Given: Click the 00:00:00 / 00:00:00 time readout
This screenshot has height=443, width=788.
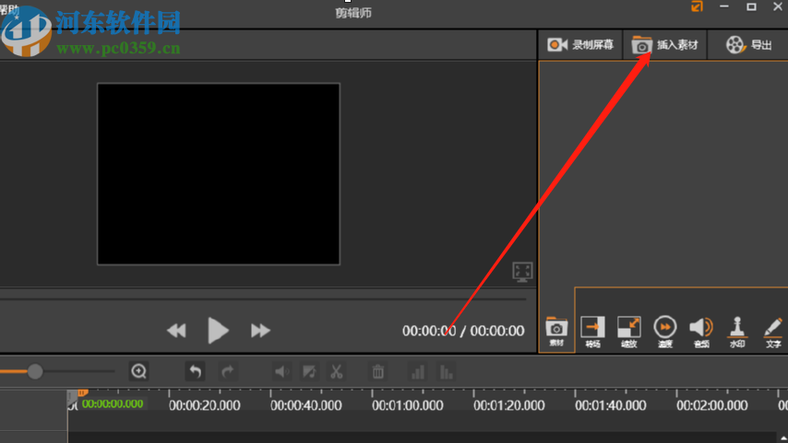Looking at the screenshot, I should pyautogui.click(x=463, y=331).
